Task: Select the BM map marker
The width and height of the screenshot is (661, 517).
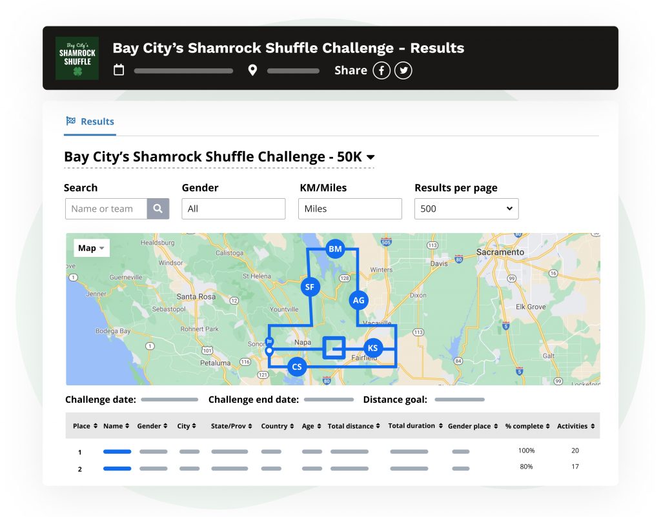Action: pos(334,248)
